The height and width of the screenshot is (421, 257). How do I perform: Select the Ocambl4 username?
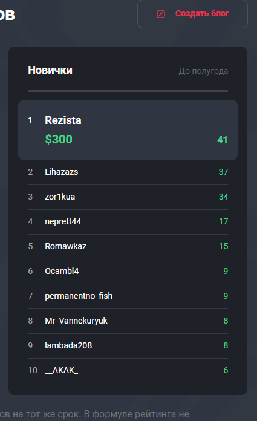62,271
